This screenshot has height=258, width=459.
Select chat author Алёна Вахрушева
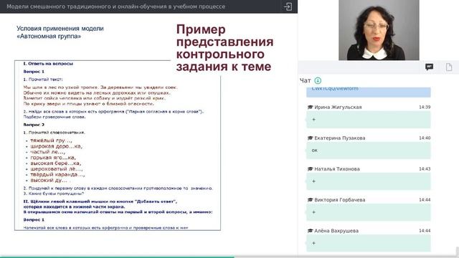click(x=336, y=231)
